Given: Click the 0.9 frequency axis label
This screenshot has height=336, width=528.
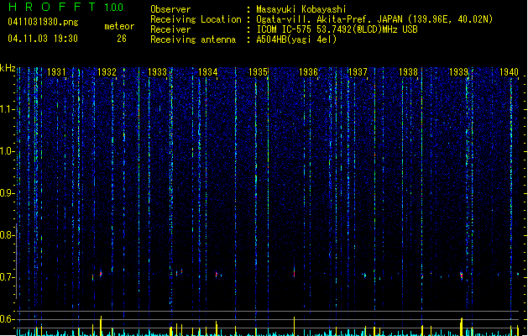Looking at the screenshot, I should click(7, 193).
